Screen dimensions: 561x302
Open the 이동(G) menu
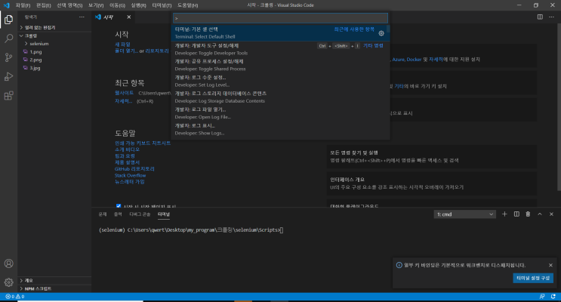(x=117, y=5)
